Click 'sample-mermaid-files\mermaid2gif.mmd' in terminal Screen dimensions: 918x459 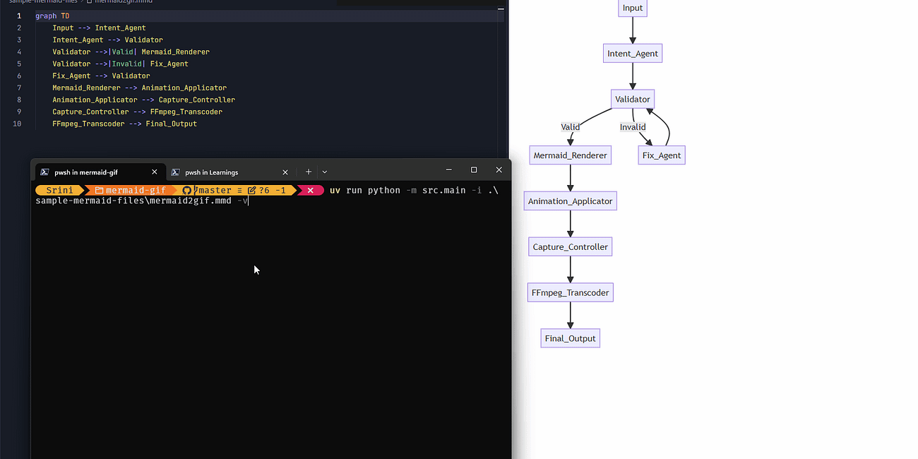(133, 201)
